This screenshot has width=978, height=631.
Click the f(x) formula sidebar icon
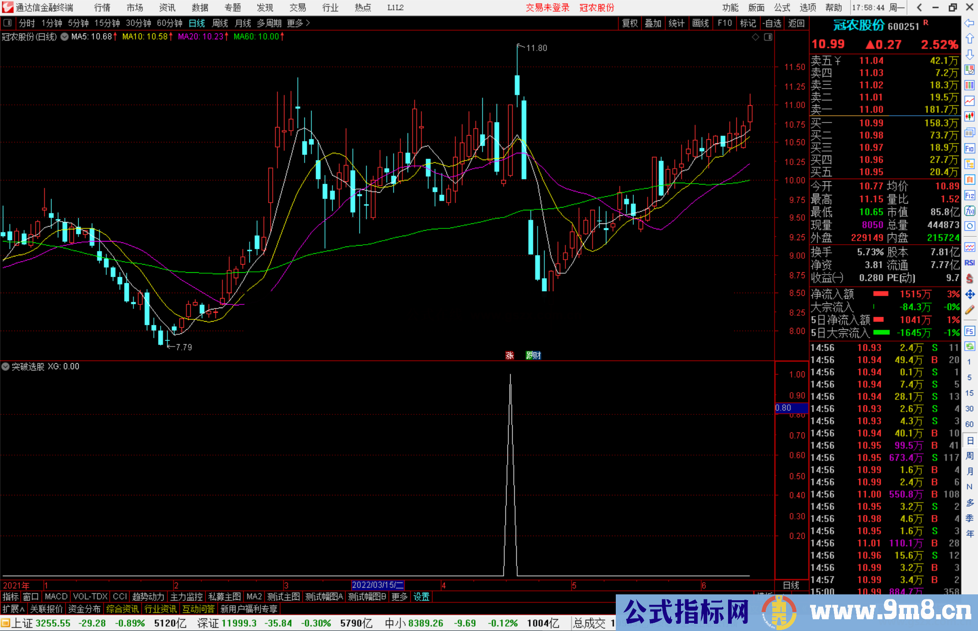[x=969, y=211]
